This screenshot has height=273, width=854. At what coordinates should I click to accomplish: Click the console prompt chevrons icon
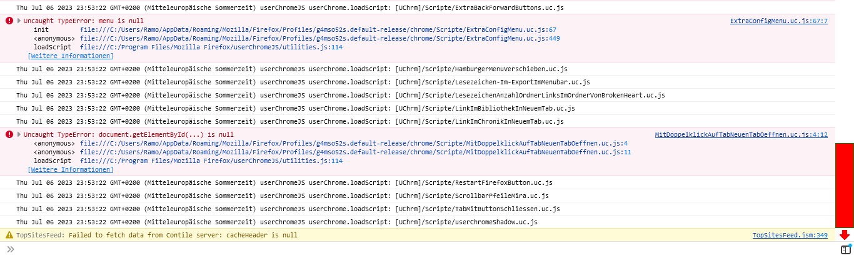[10, 249]
